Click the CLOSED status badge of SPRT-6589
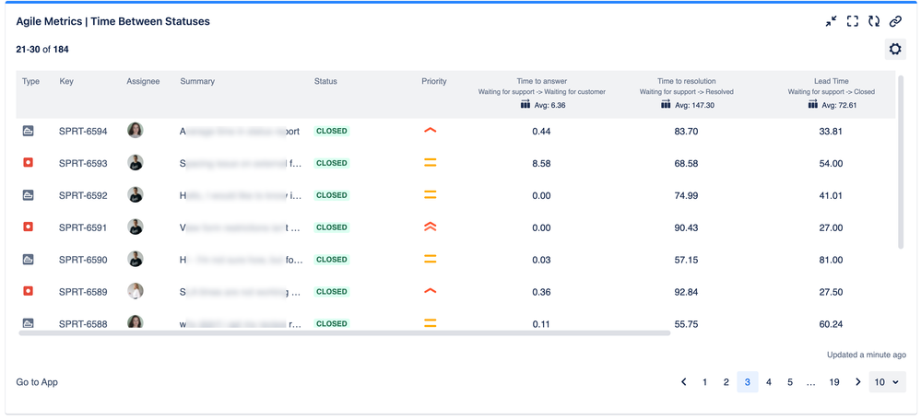 (332, 292)
